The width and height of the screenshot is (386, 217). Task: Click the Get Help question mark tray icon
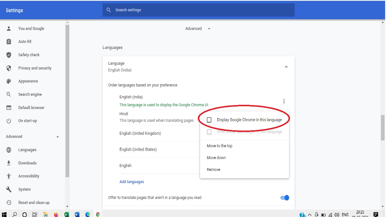point(302,215)
